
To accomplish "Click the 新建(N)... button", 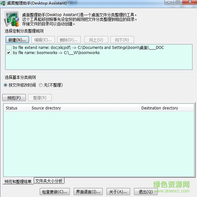I will pyautogui.click(x=17, y=40).
